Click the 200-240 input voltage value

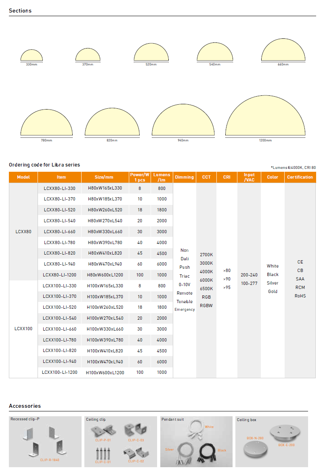[x=249, y=275]
